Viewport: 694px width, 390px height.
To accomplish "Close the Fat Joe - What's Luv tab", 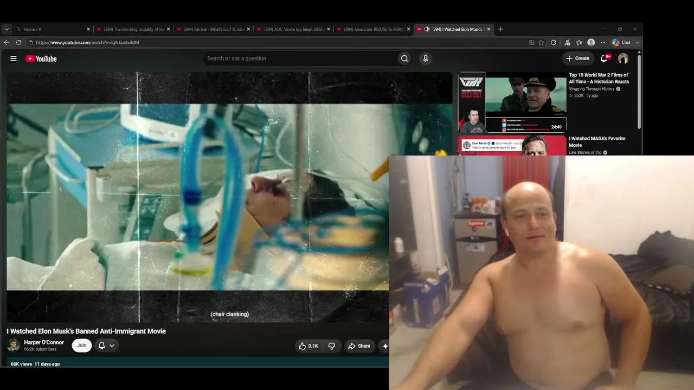I will 248,29.
